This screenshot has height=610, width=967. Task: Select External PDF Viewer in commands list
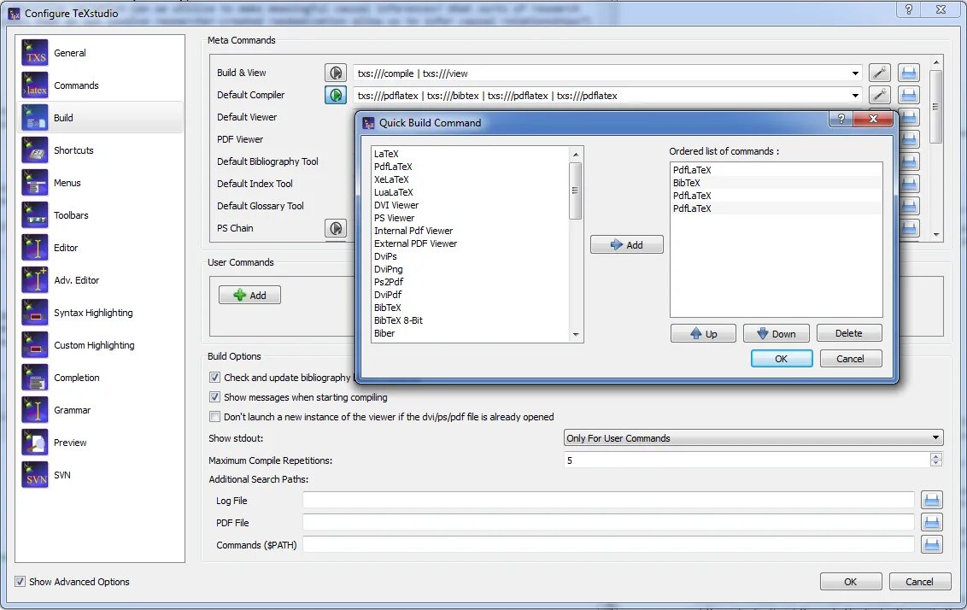(x=416, y=243)
